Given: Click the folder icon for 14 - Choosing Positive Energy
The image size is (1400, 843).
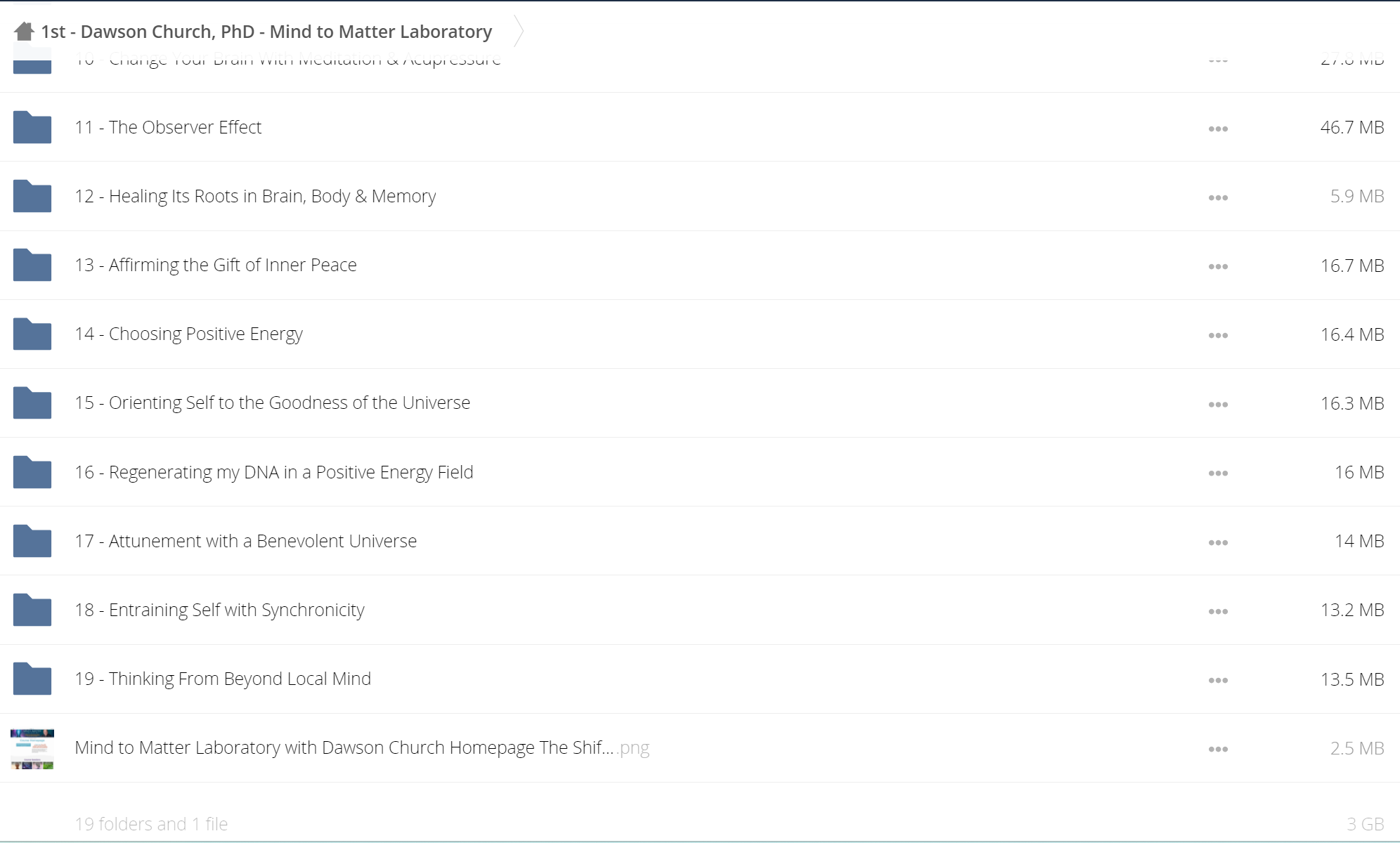Looking at the screenshot, I should [32, 334].
